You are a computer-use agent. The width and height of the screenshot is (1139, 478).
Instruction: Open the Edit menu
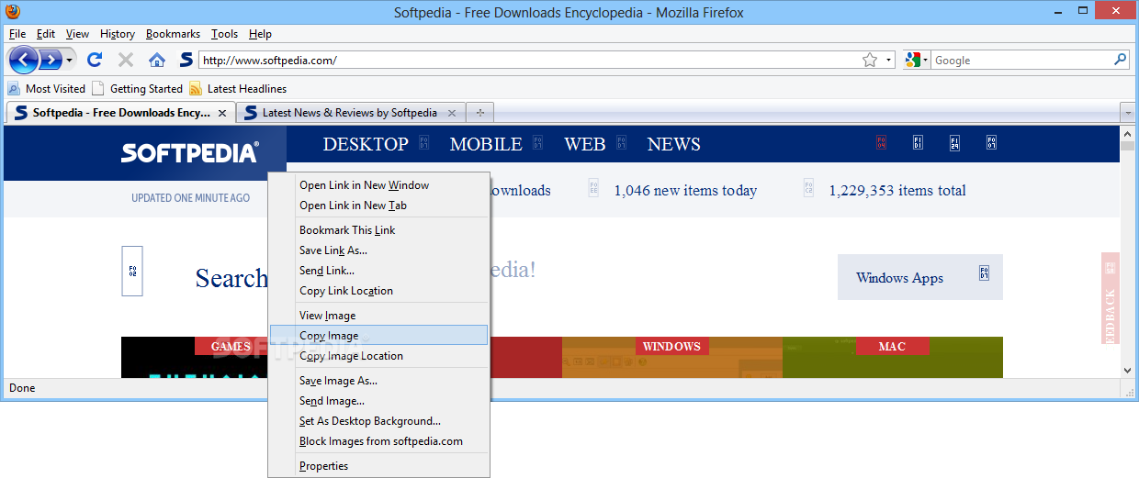(x=46, y=34)
